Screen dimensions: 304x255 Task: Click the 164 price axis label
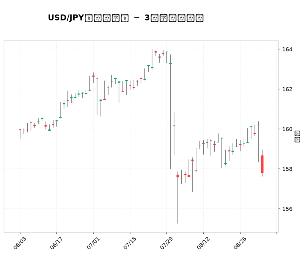pos(287,49)
